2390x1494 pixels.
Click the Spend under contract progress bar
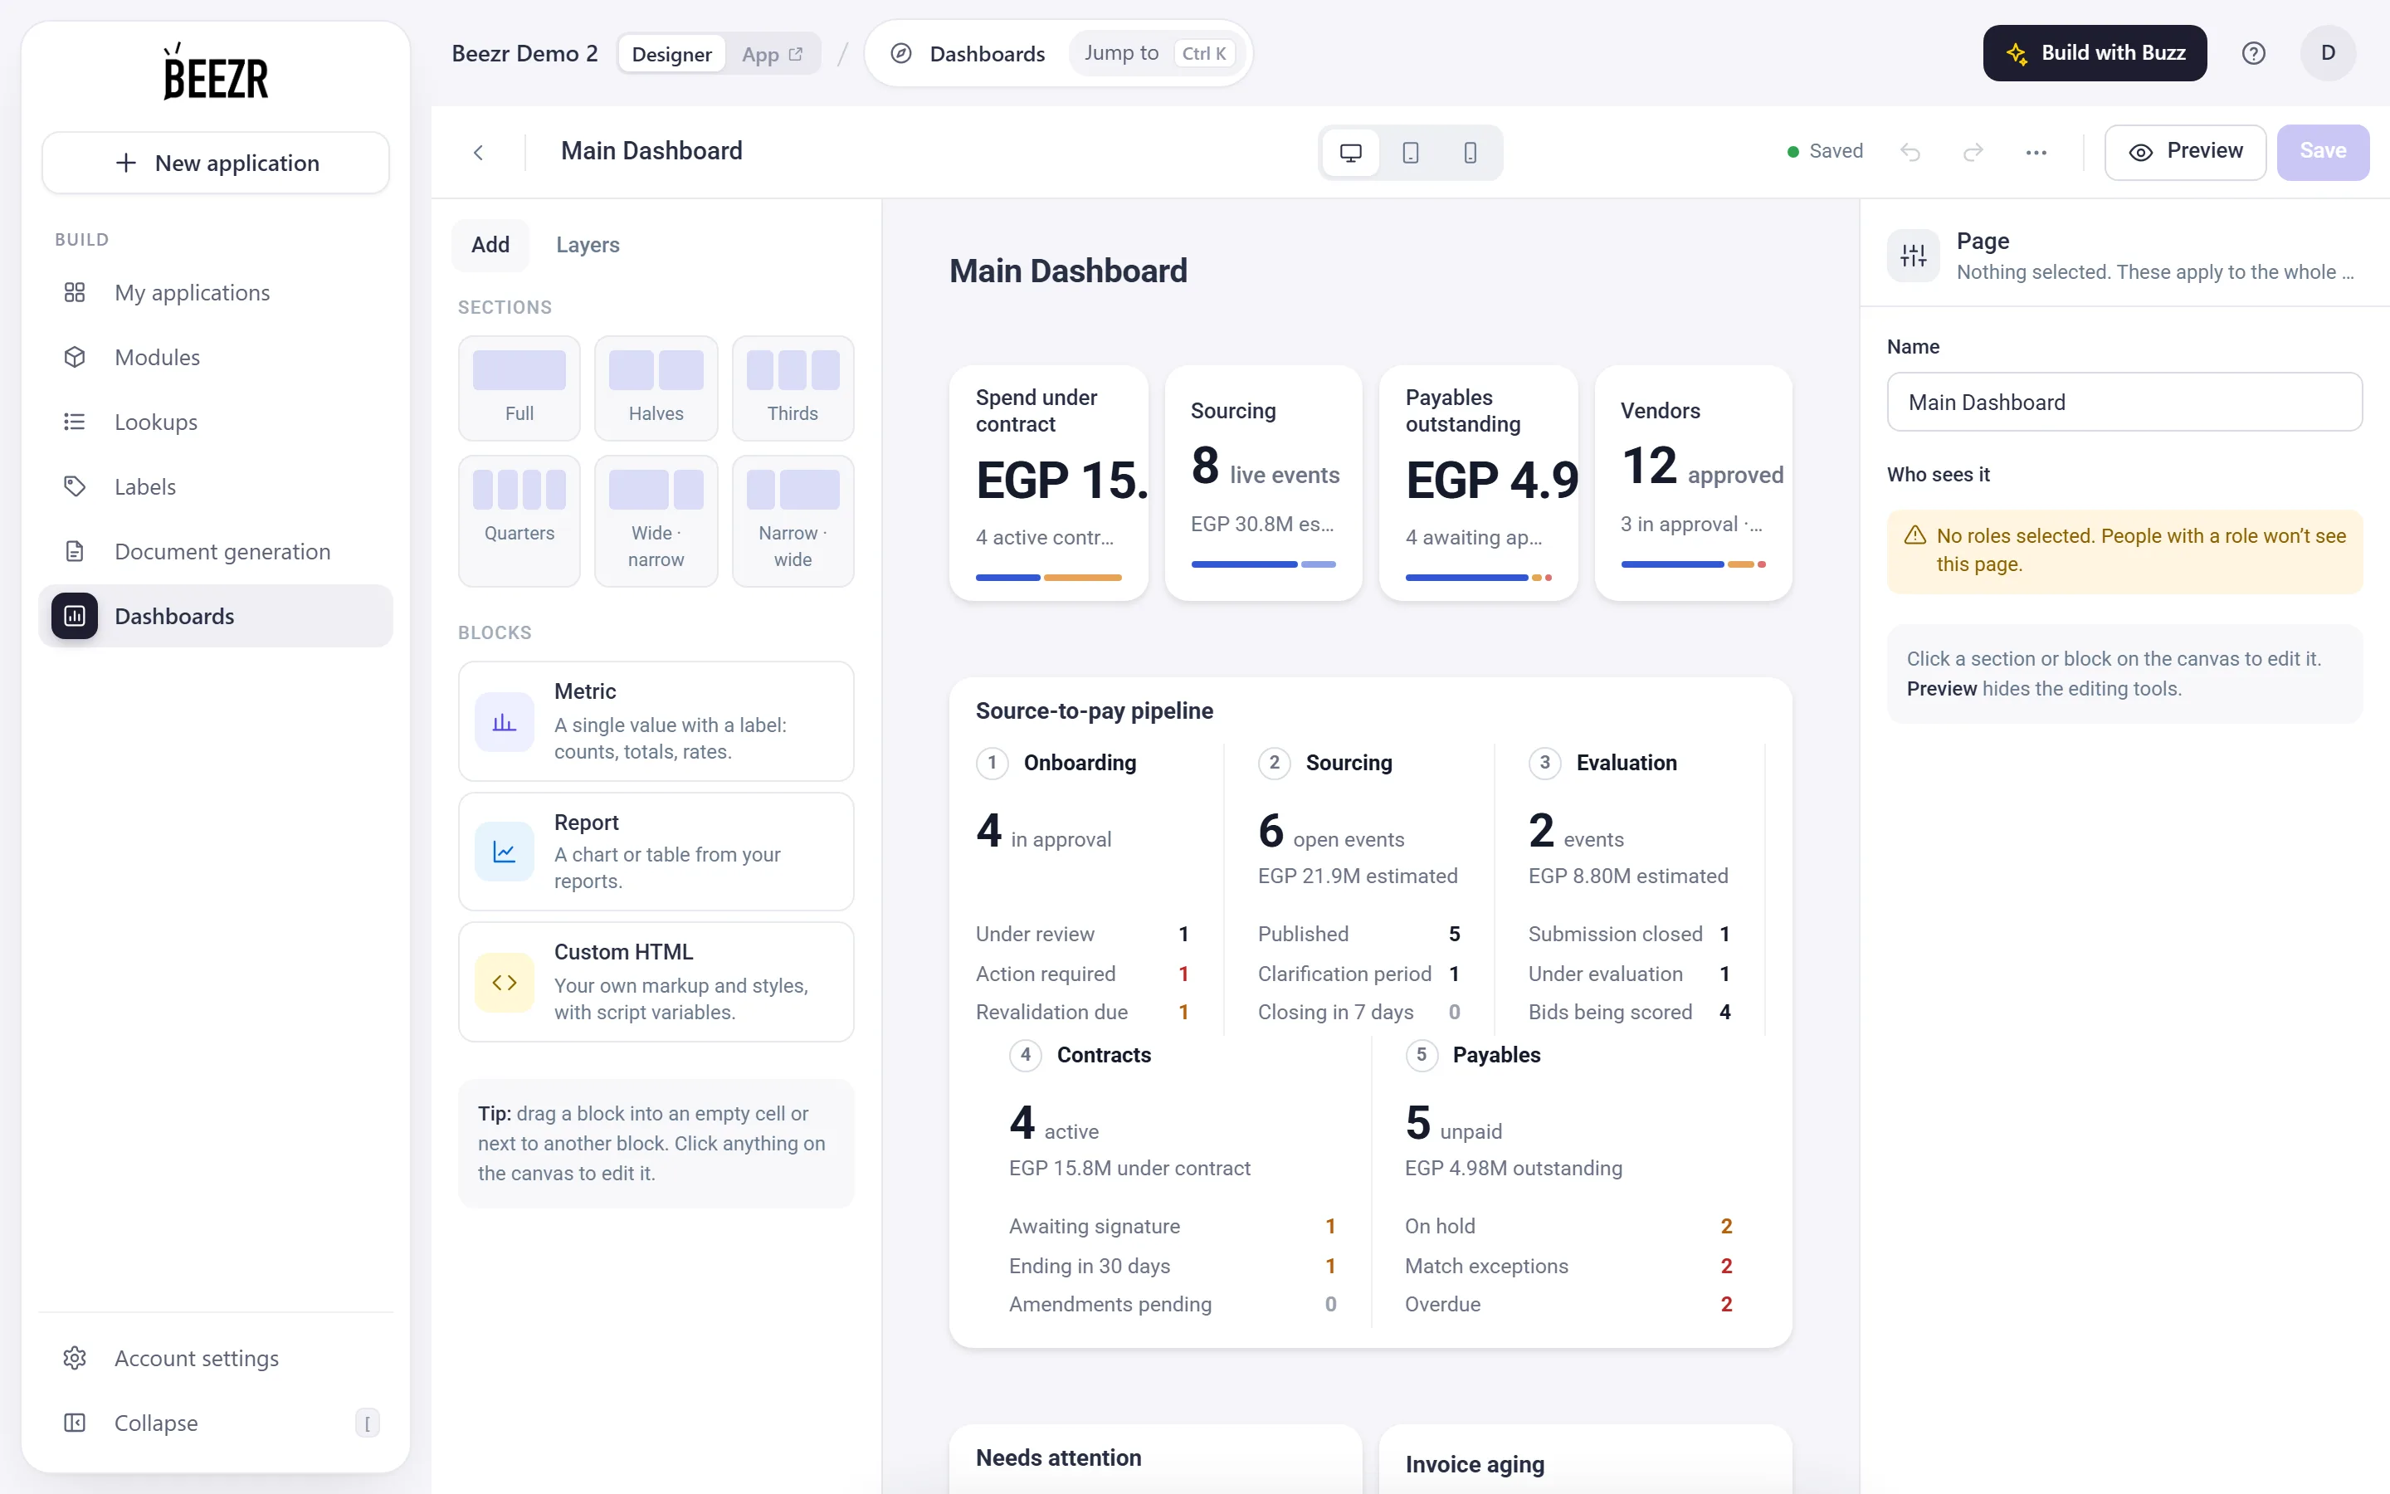pos(1048,577)
